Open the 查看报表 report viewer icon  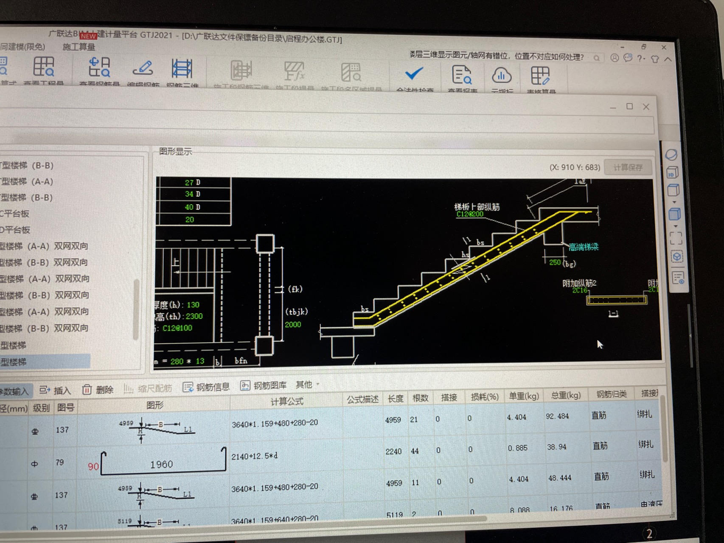pos(461,75)
